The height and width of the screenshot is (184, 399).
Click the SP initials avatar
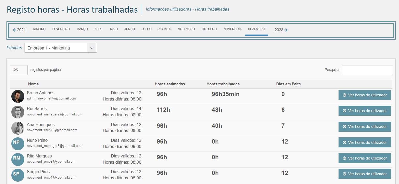click(18, 175)
